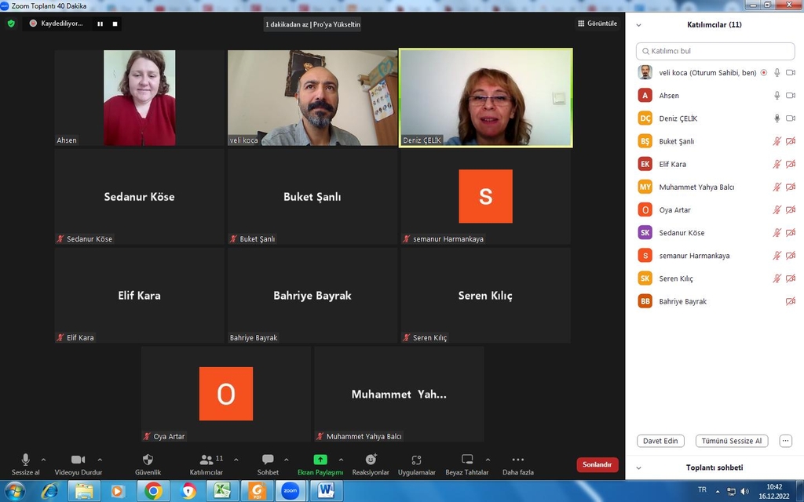Click the Davet Edin button

coord(660,441)
